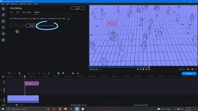The image size is (198, 111).
Task: Toggle main video track arrow icon
Action: point(4,102)
